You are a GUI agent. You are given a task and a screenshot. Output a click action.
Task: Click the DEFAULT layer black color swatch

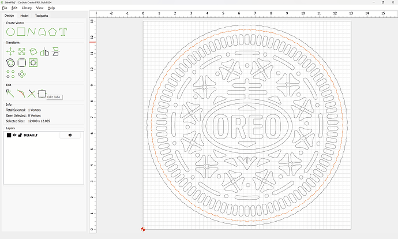coord(9,135)
